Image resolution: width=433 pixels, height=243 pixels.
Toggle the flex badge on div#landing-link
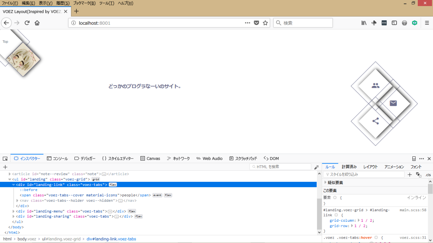[113, 185]
